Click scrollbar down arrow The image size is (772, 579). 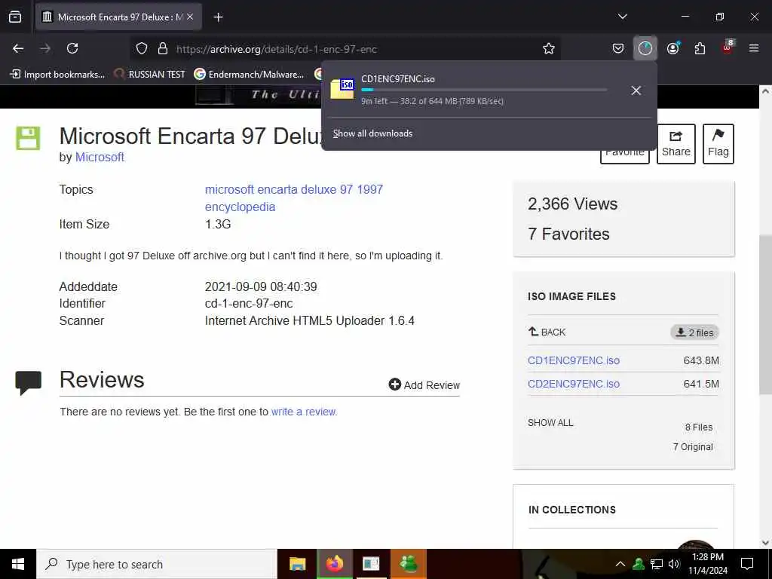coord(765,543)
